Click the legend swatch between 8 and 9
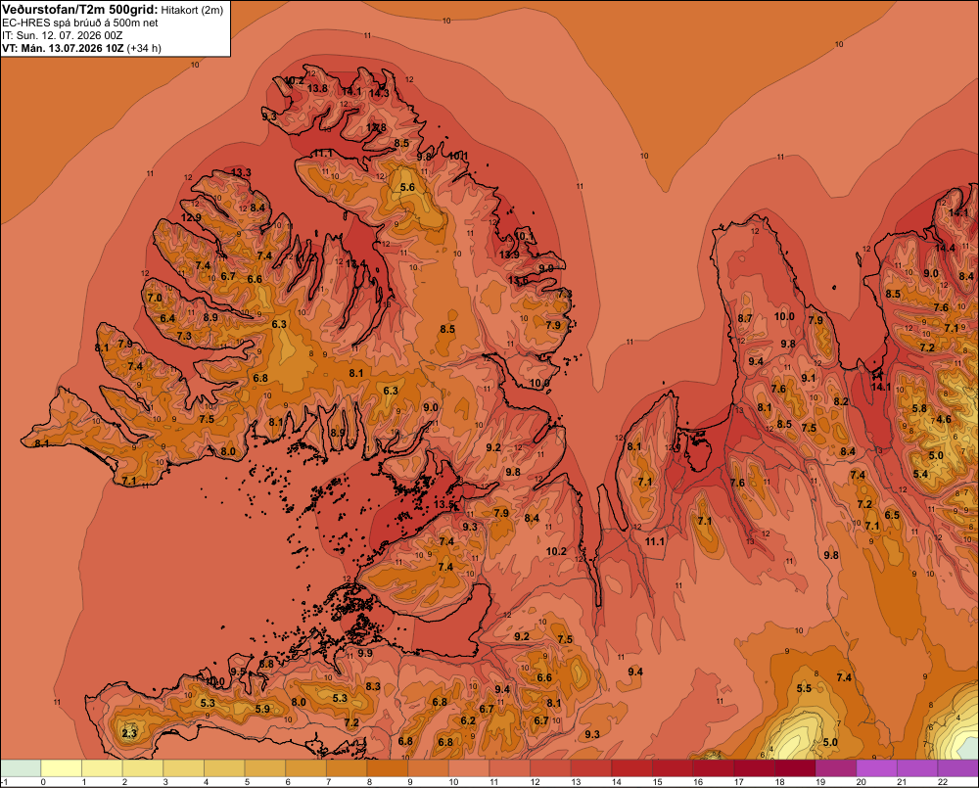The image size is (979, 788). [388, 768]
